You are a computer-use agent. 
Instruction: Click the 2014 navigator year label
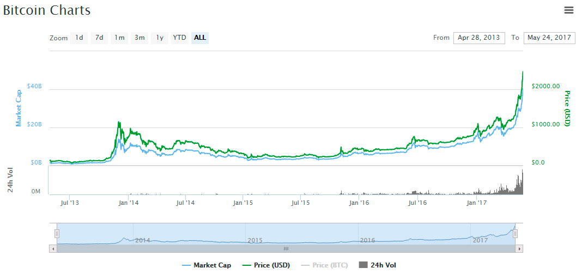(x=143, y=240)
